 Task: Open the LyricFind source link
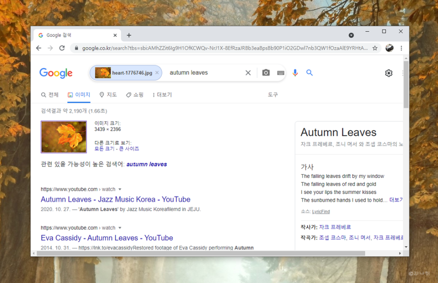[x=321, y=211]
